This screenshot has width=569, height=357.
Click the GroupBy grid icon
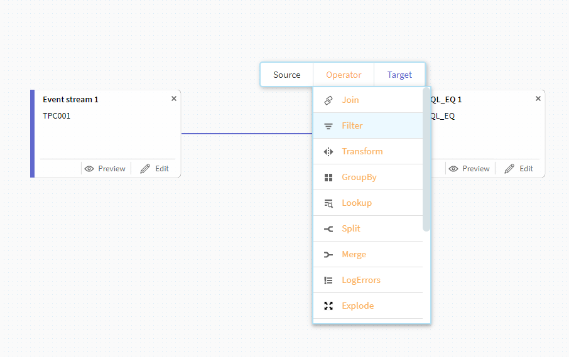pyautogui.click(x=328, y=178)
